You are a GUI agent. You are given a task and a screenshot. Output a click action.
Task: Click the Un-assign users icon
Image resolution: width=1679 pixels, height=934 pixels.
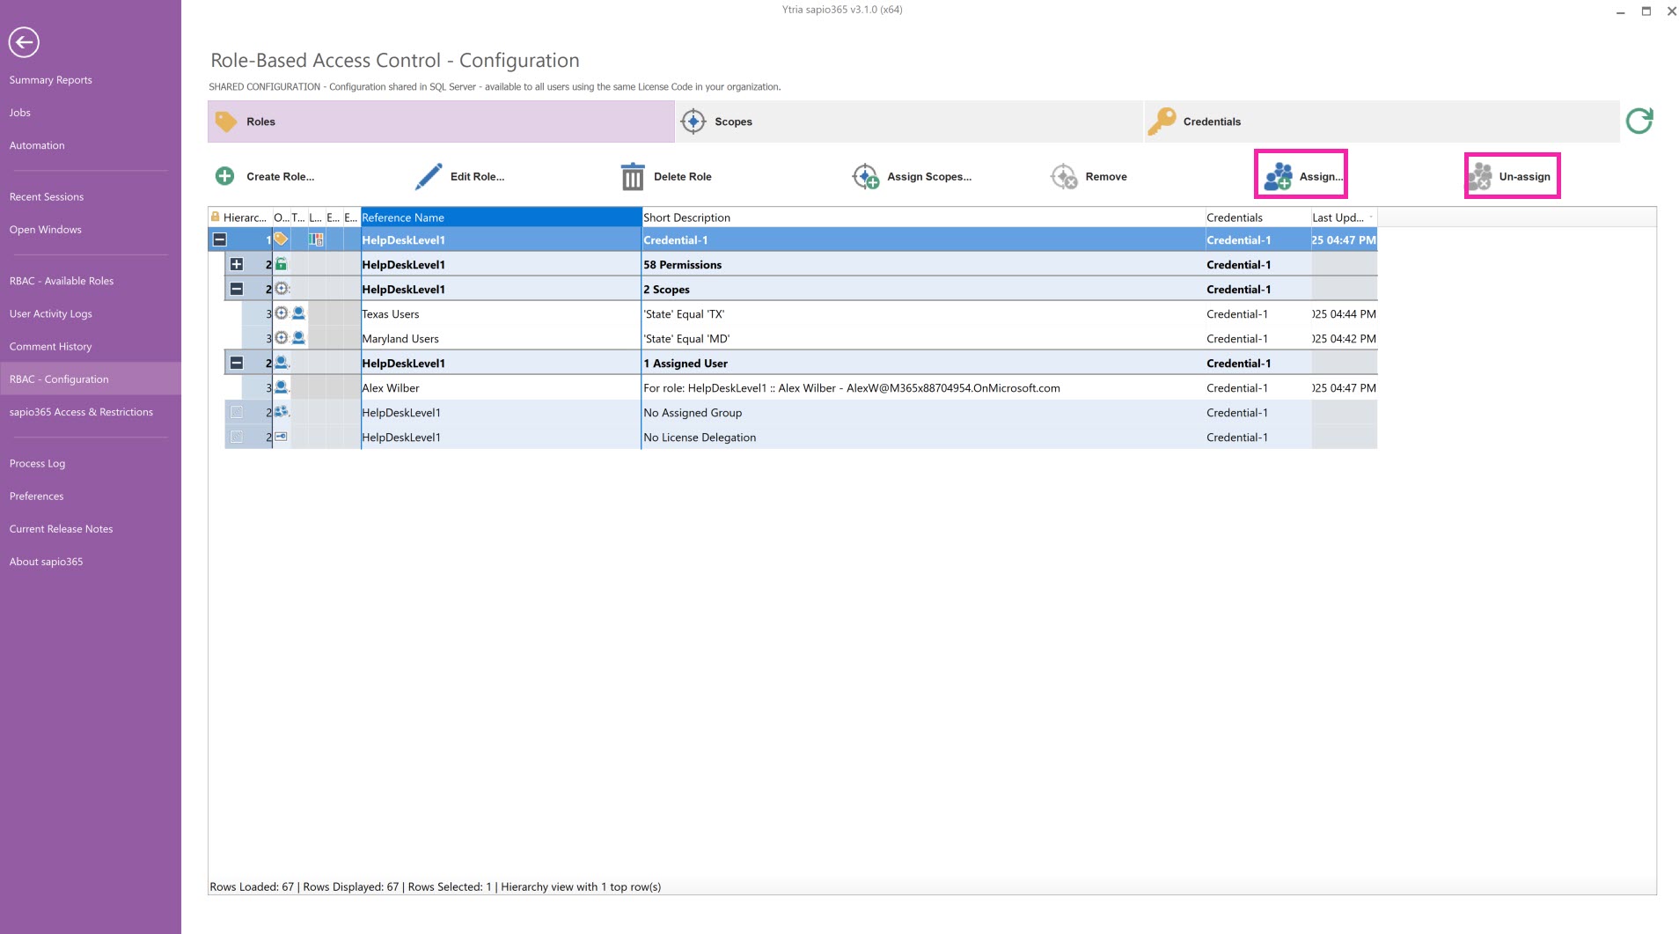[1480, 177]
